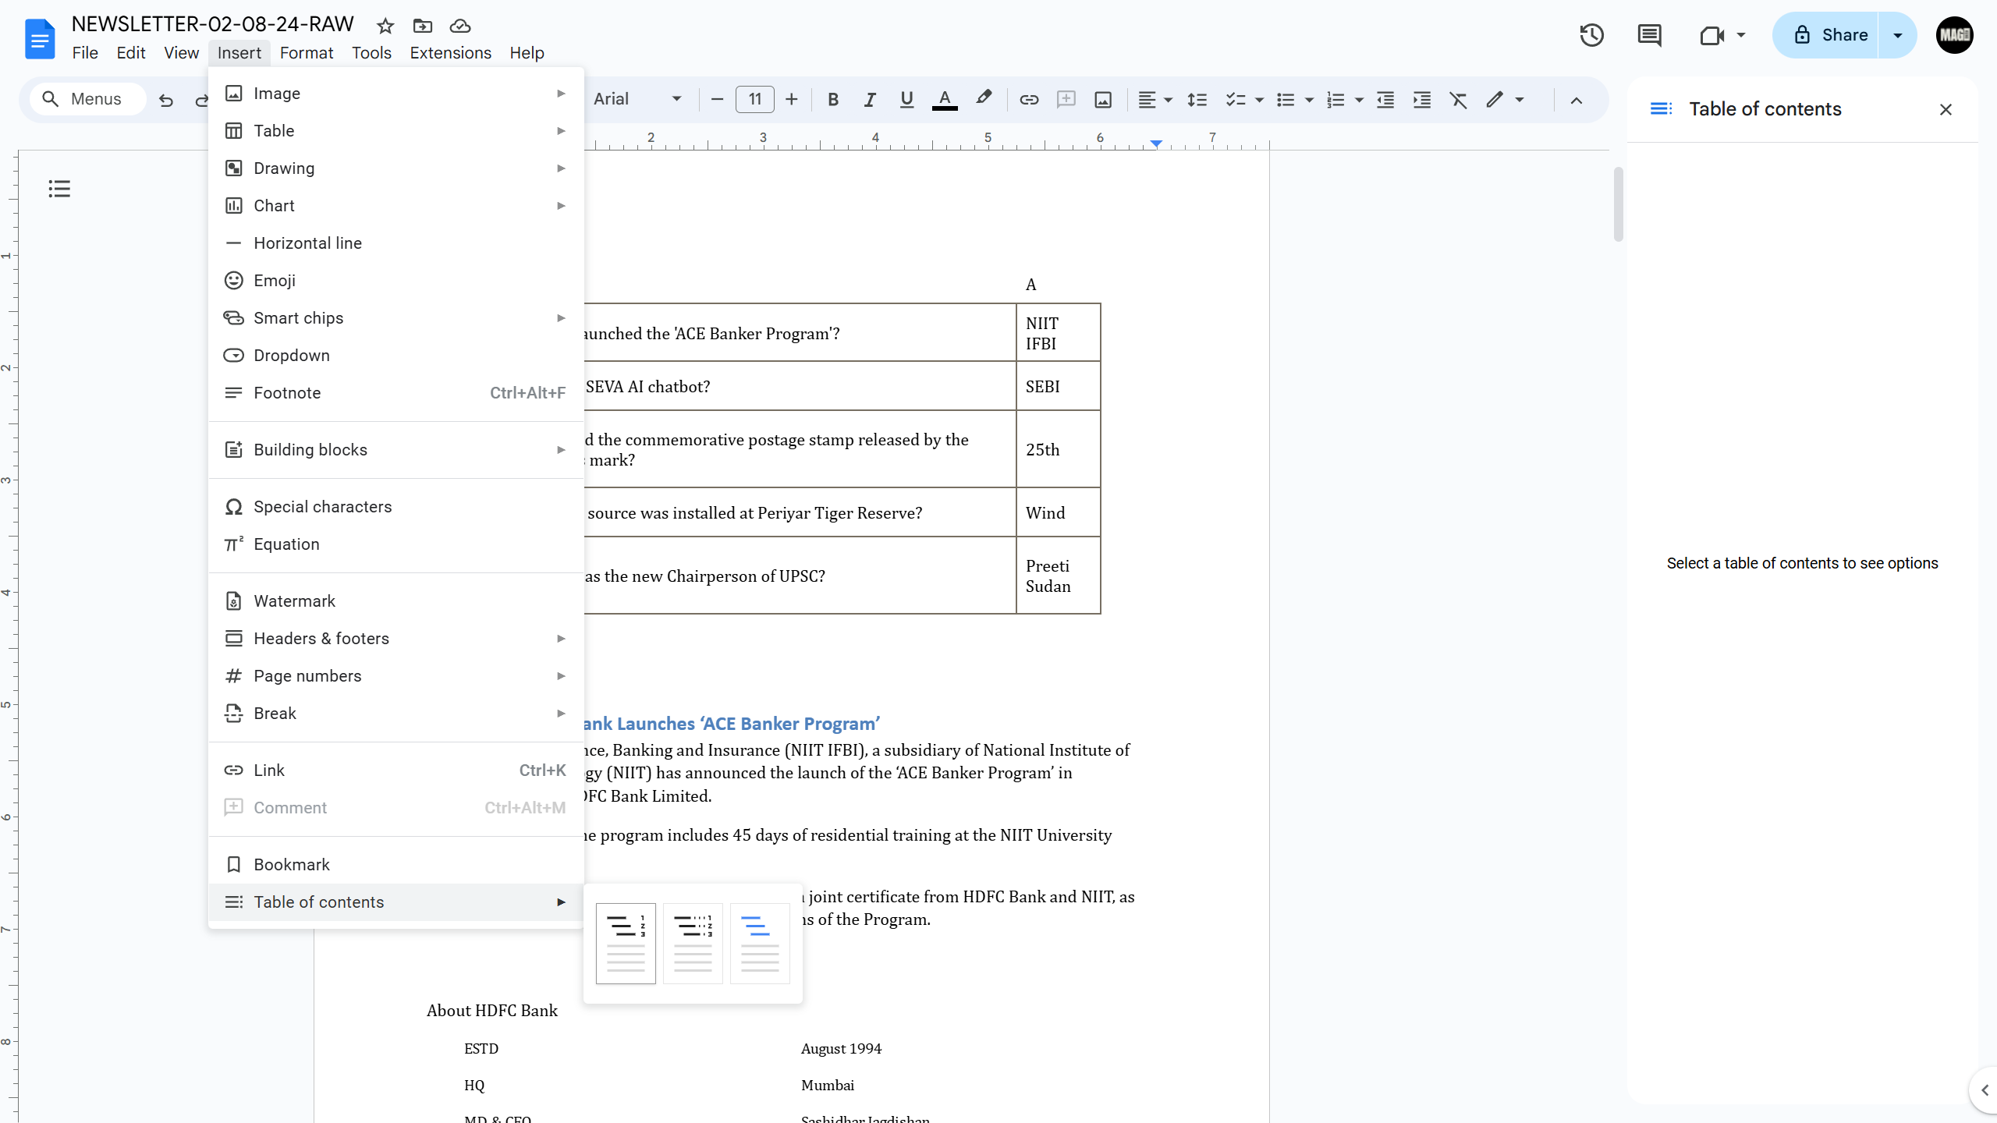The width and height of the screenshot is (1997, 1123).
Task: Toggle underline formatting
Action: point(906,99)
